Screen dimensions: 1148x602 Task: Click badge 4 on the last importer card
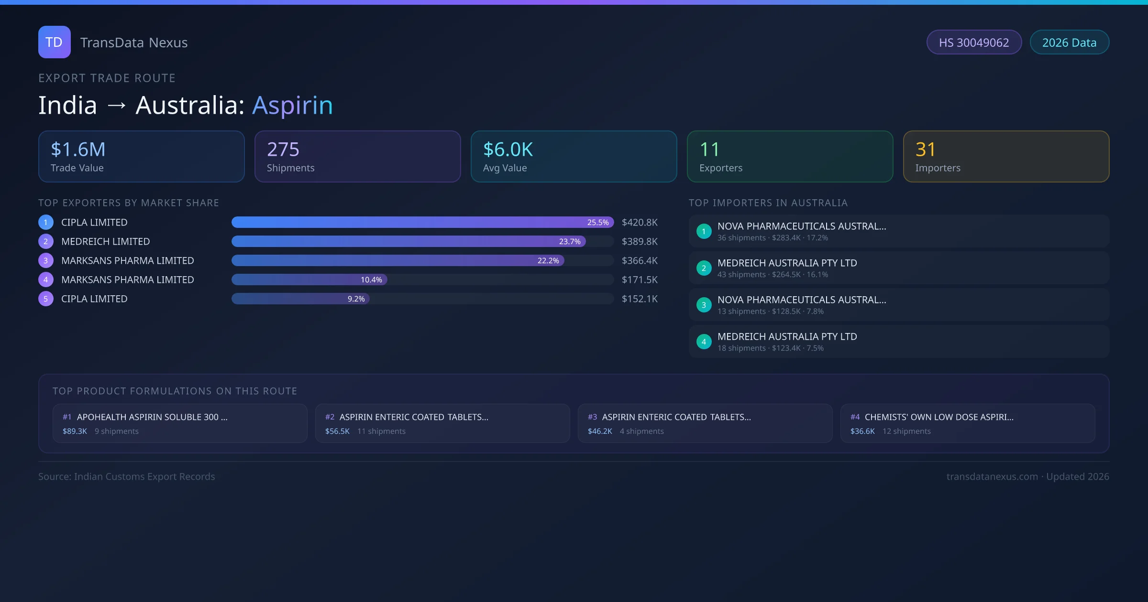[x=704, y=342]
